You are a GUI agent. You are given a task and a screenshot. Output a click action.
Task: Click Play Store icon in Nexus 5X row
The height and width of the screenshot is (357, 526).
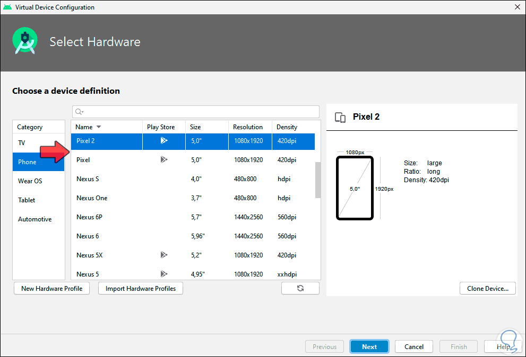tap(164, 255)
